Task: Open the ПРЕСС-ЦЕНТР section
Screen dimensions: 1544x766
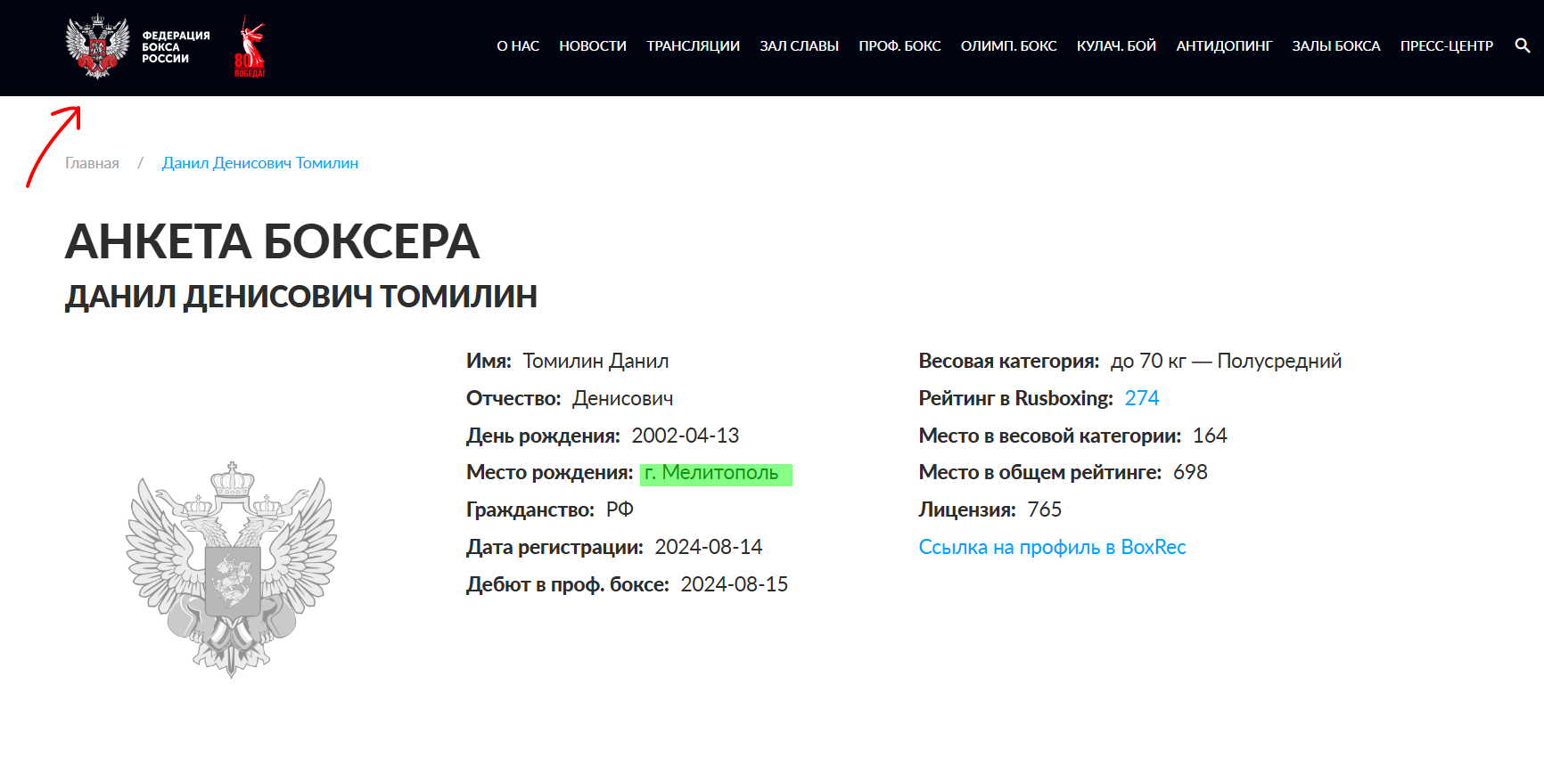Action: (1446, 45)
